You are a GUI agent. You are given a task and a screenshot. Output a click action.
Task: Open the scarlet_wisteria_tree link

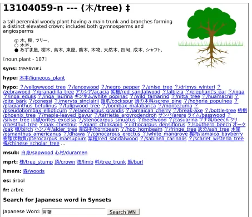[216, 139]
